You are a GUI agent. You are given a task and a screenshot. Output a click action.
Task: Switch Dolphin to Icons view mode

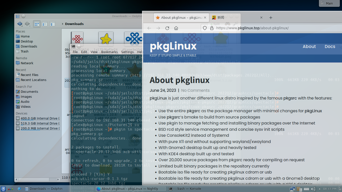pos(37,24)
